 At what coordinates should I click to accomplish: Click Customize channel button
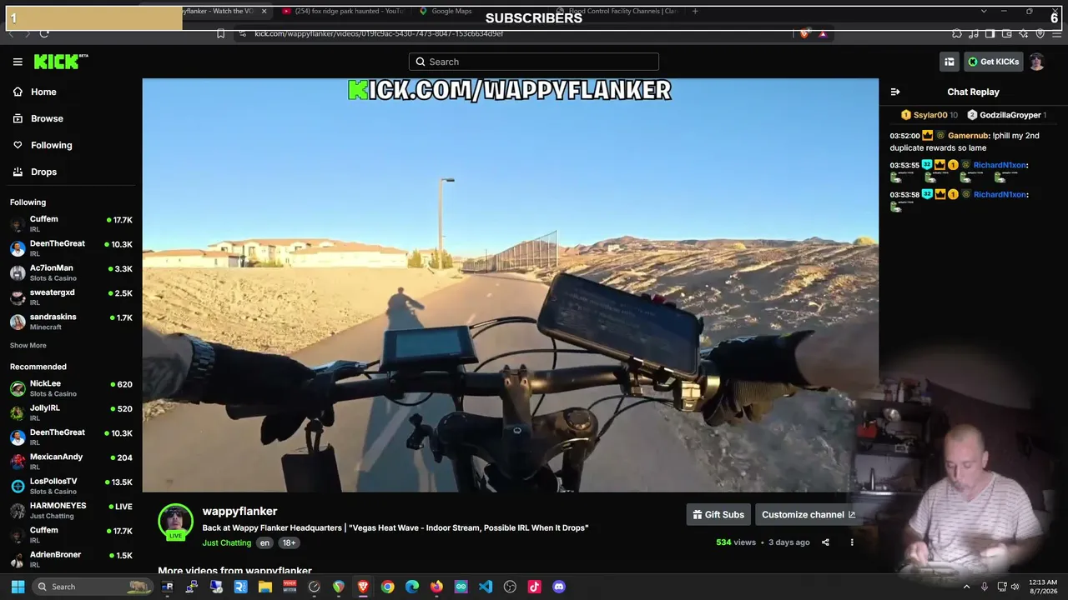click(x=809, y=514)
